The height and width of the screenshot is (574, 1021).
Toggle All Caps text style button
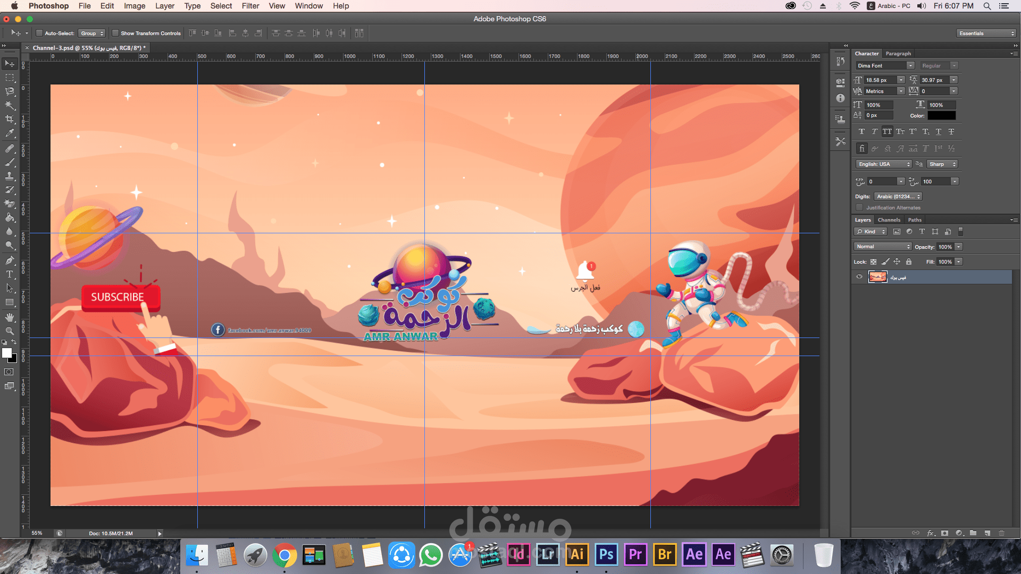(887, 131)
